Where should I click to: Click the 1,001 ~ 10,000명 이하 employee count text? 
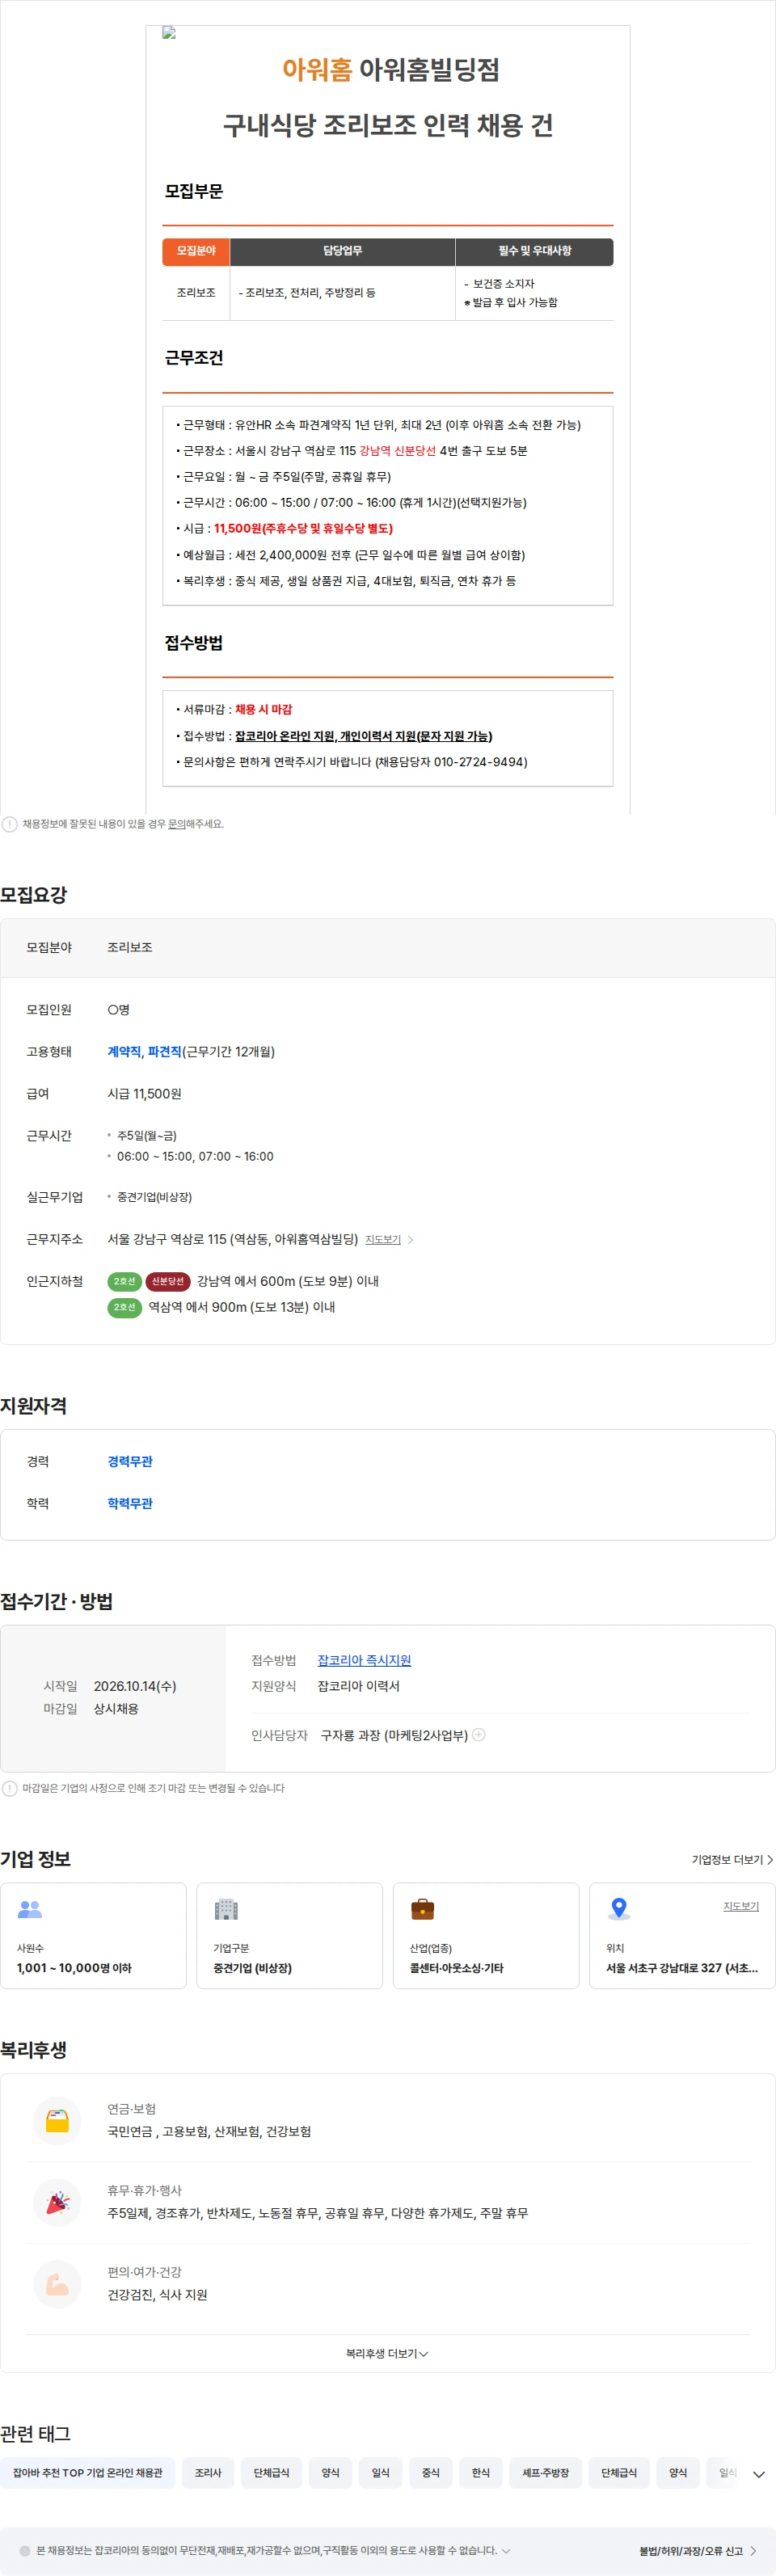[74, 1968]
